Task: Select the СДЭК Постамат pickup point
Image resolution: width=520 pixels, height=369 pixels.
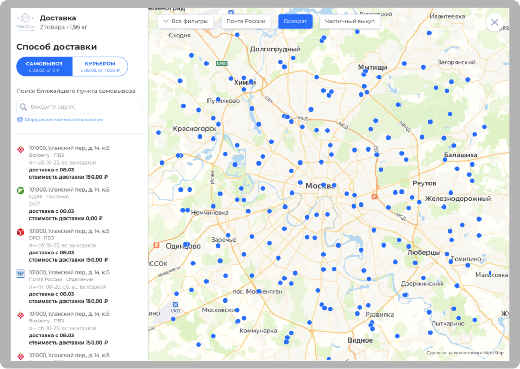Action: [80, 203]
